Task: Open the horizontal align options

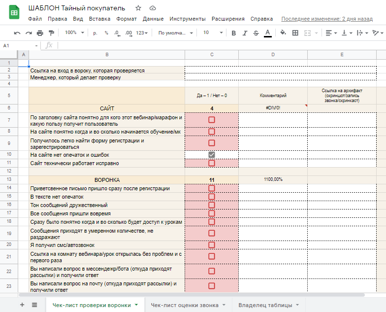Action: click(x=331, y=33)
